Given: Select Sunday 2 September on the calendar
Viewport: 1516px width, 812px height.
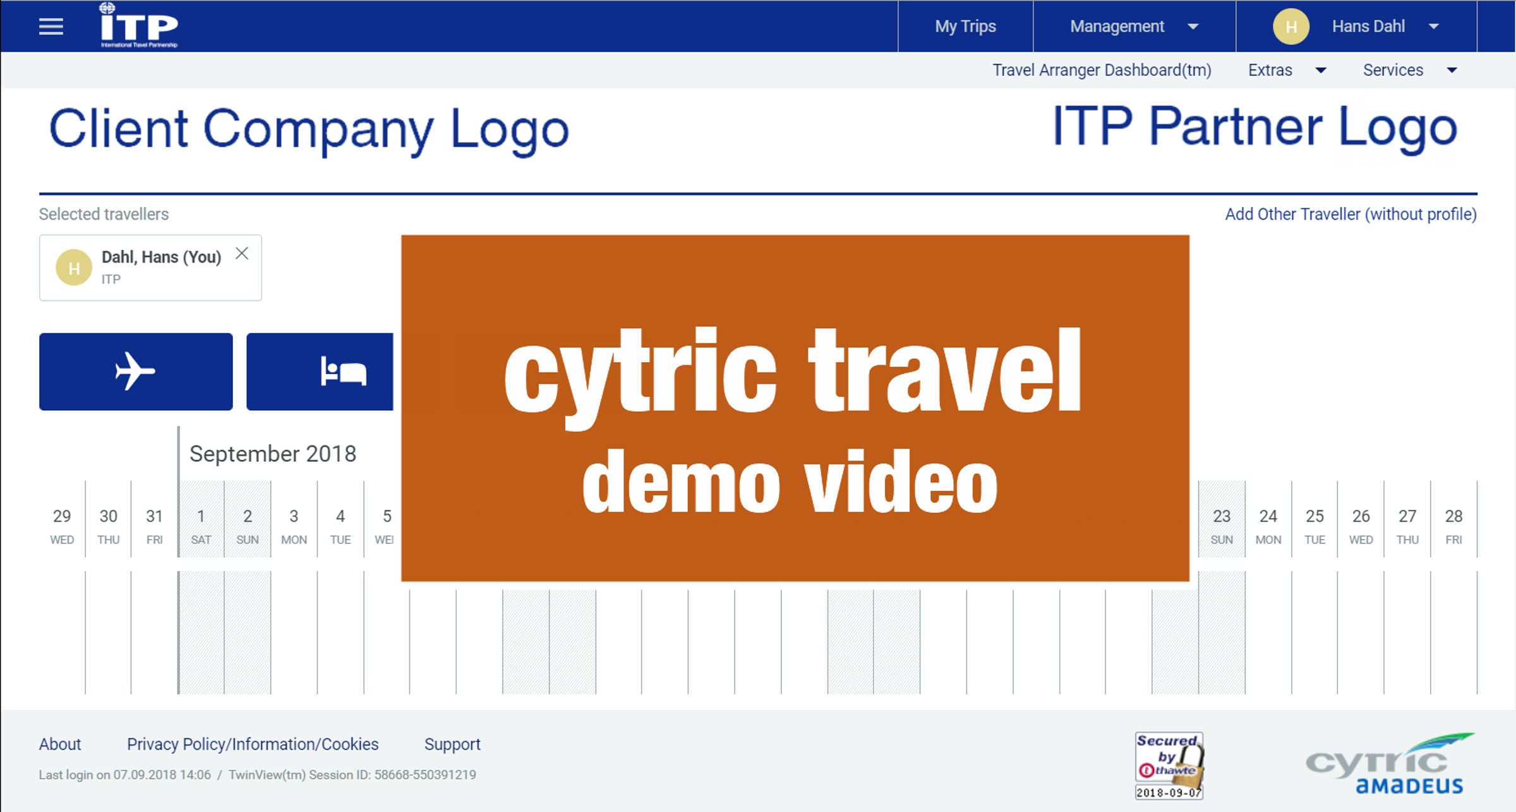Looking at the screenshot, I should coord(248,526).
